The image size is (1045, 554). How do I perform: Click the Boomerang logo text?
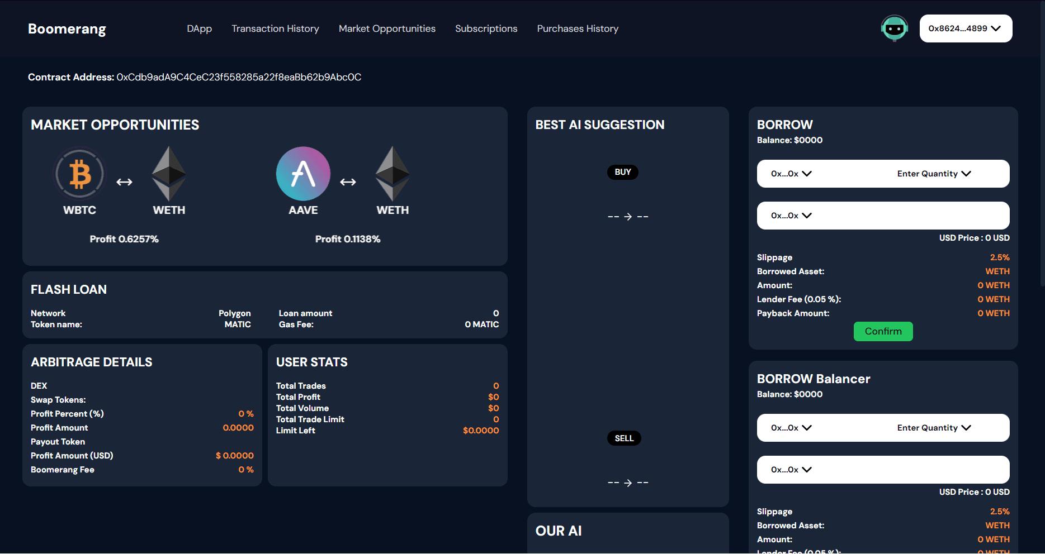67,28
